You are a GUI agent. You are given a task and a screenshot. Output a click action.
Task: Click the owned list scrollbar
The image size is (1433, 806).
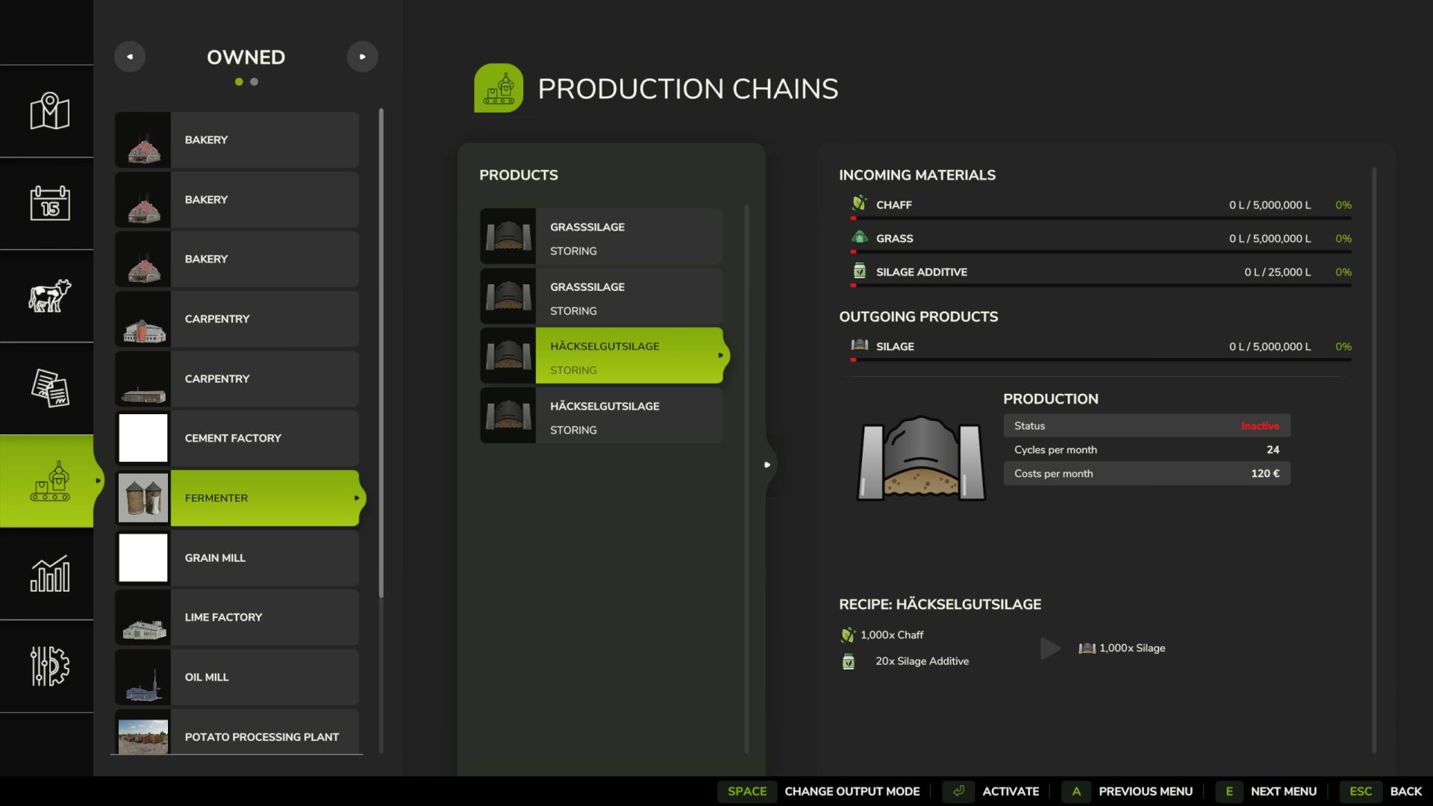pyautogui.click(x=381, y=352)
